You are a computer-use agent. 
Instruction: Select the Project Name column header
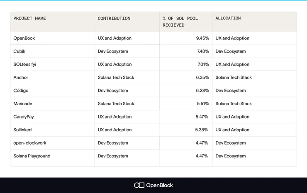(29, 19)
